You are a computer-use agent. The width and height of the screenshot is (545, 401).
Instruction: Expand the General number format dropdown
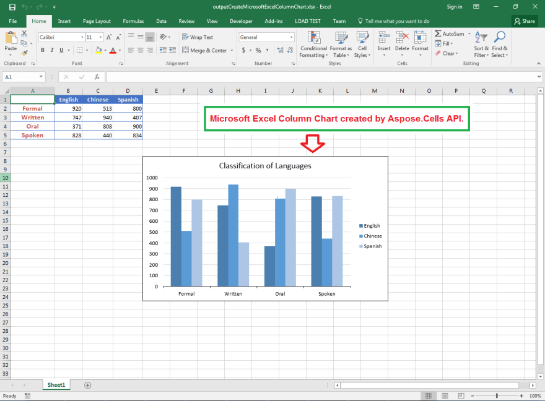[291, 37]
